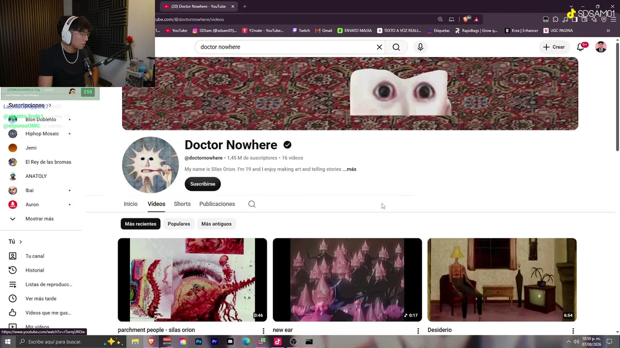The width and height of the screenshot is (620, 348).
Task: Play the 'parchment people - silas orion' thumbnail
Action: point(192,280)
